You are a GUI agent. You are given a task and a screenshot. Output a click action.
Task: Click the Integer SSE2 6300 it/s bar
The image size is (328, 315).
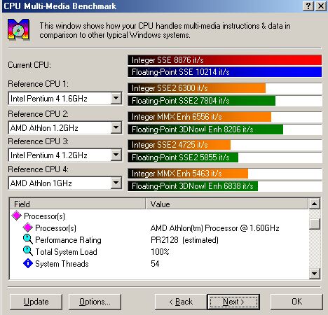(x=197, y=88)
